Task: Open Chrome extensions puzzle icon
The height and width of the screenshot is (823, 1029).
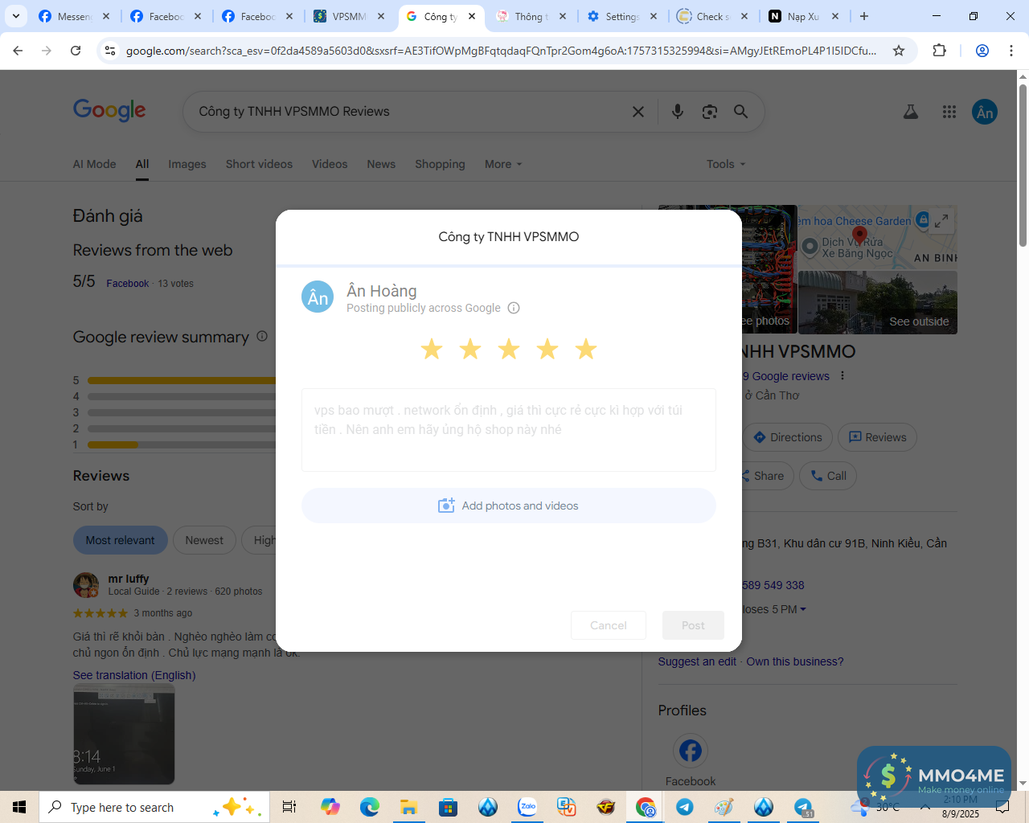Action: click(939, 51)
